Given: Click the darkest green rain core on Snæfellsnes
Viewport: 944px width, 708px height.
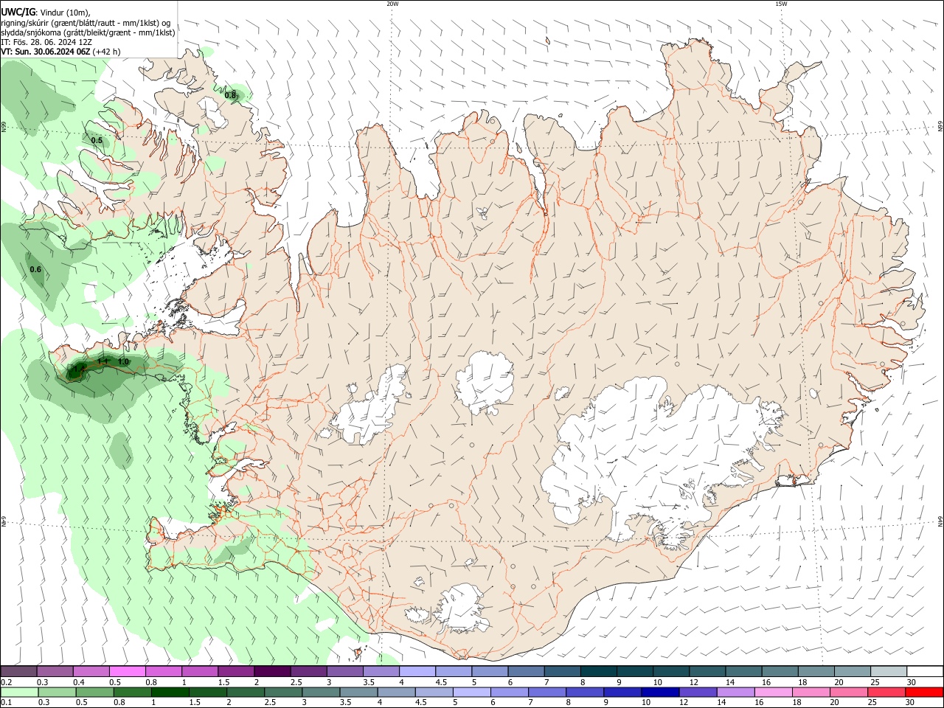Looking at the screenshot, I should [77, 371].
